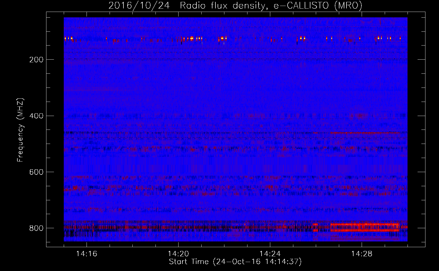Image resolution: width=439 pixels, height=271 pixels.
Task: Click the date '2016/10/24' in the title
Action: click(x=139, y=6)
